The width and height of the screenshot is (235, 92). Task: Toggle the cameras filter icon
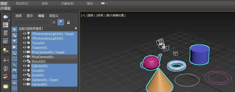(14, 47)
